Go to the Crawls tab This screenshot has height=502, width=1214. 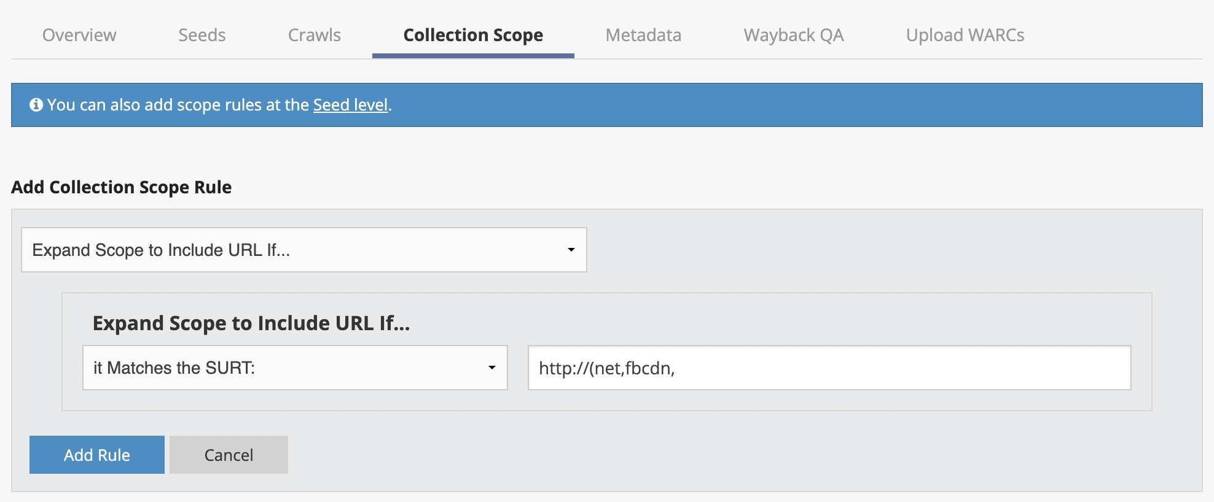tap(314, 35)
